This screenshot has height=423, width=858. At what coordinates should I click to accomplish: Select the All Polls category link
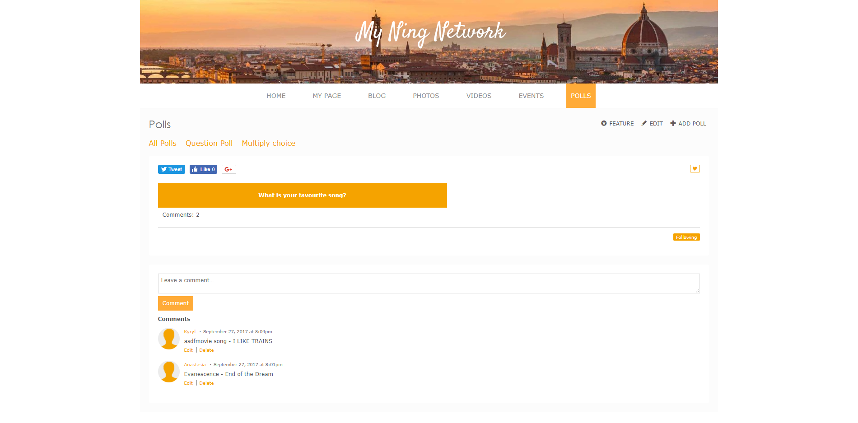163,143
